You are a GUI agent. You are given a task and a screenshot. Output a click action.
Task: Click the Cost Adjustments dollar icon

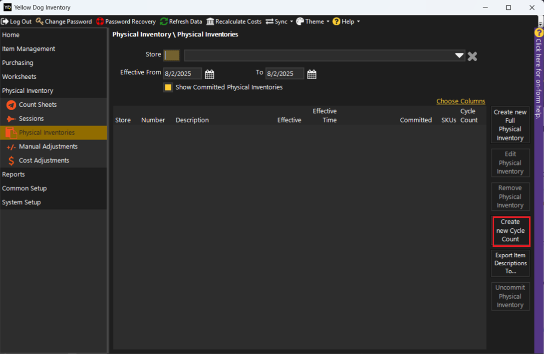pos(11,161)
